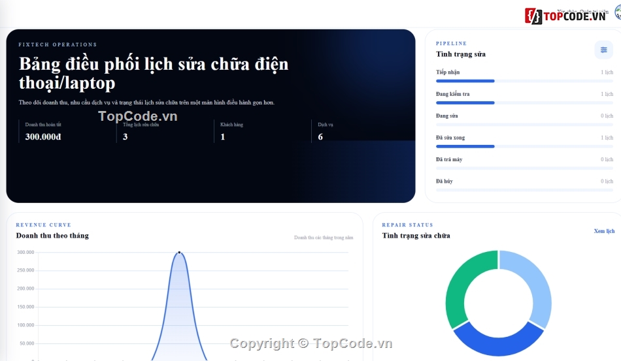The height and width of the screenshot is (361, 621).
Task: Click the "Doanh thu hoàn tất" label
Action: pos(43,125)
